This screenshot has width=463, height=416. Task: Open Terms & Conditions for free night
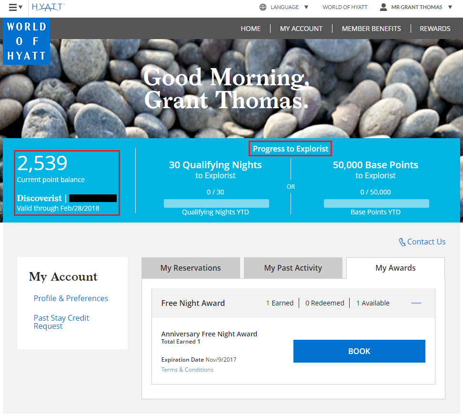click(x=187, y=370)
